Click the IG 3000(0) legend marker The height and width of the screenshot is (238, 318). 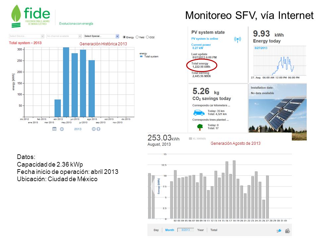click(x=190, y=139)
